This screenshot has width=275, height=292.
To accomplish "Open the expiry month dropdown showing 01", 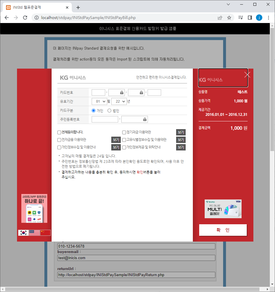I will tap(99, 101).
